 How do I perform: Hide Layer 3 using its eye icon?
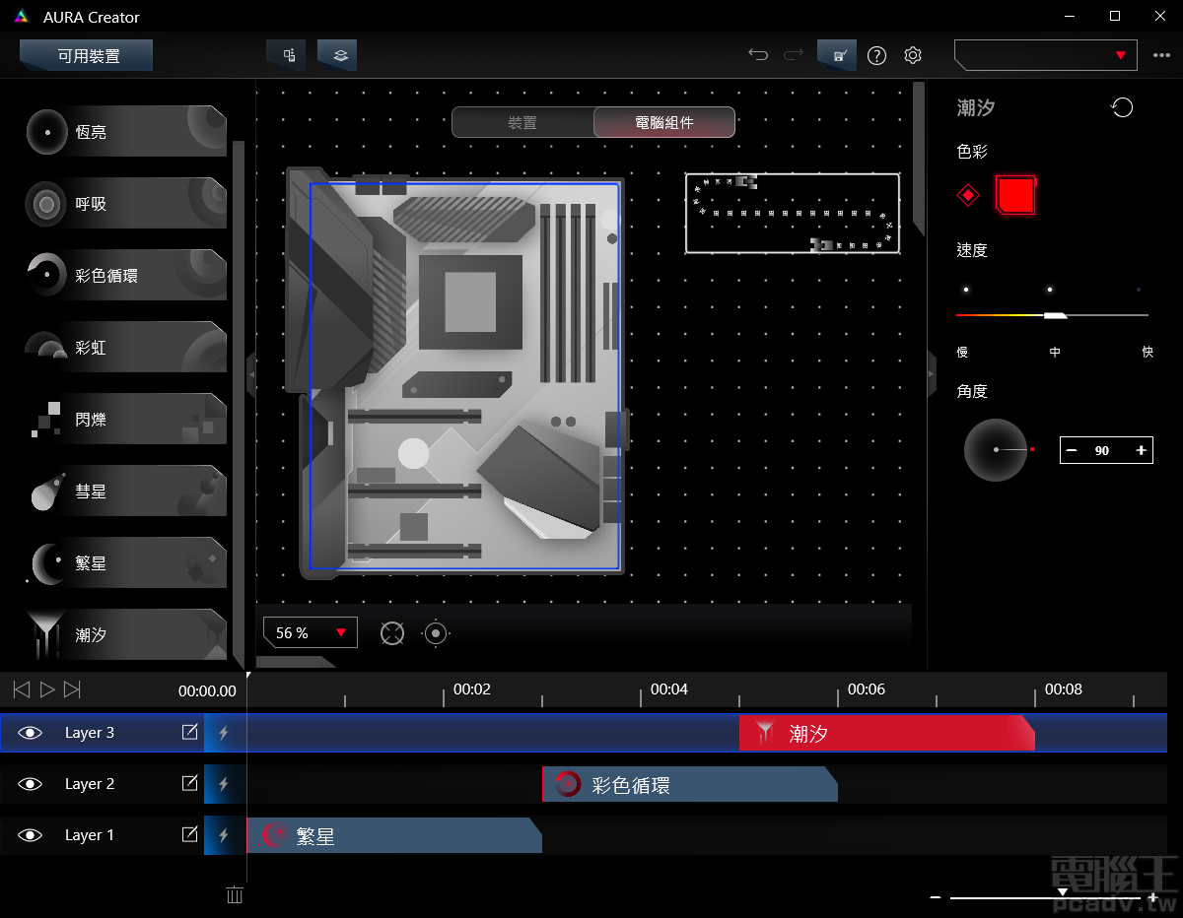click(x=31, y=733)
